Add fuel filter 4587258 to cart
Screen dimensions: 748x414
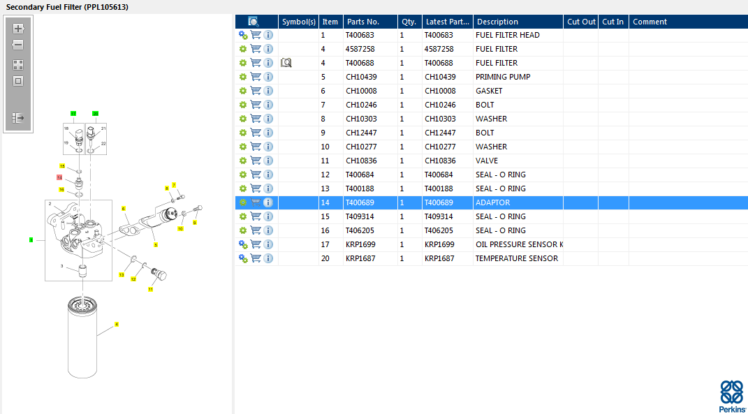[x=256, y=49]
